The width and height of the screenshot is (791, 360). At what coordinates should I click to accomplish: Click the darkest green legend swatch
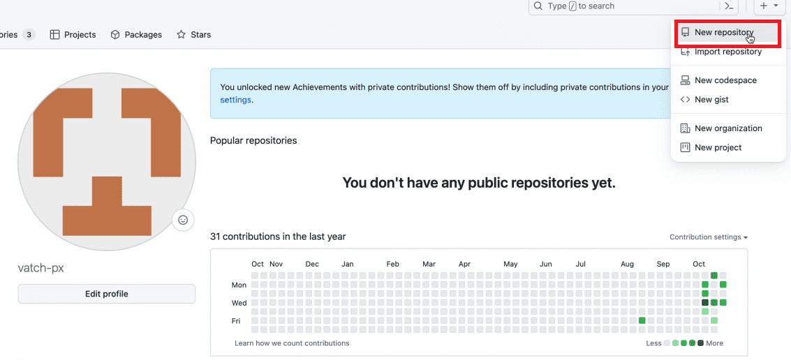[x=700, y=343]
